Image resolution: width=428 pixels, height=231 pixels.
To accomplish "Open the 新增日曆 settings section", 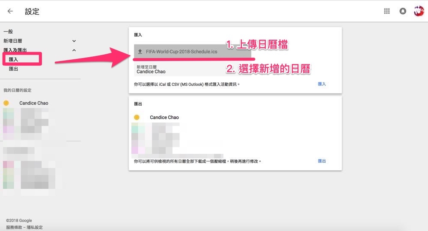I will coord(13,41).
